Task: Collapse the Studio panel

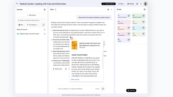Action: pyautogui.click(x=144, y=9)
